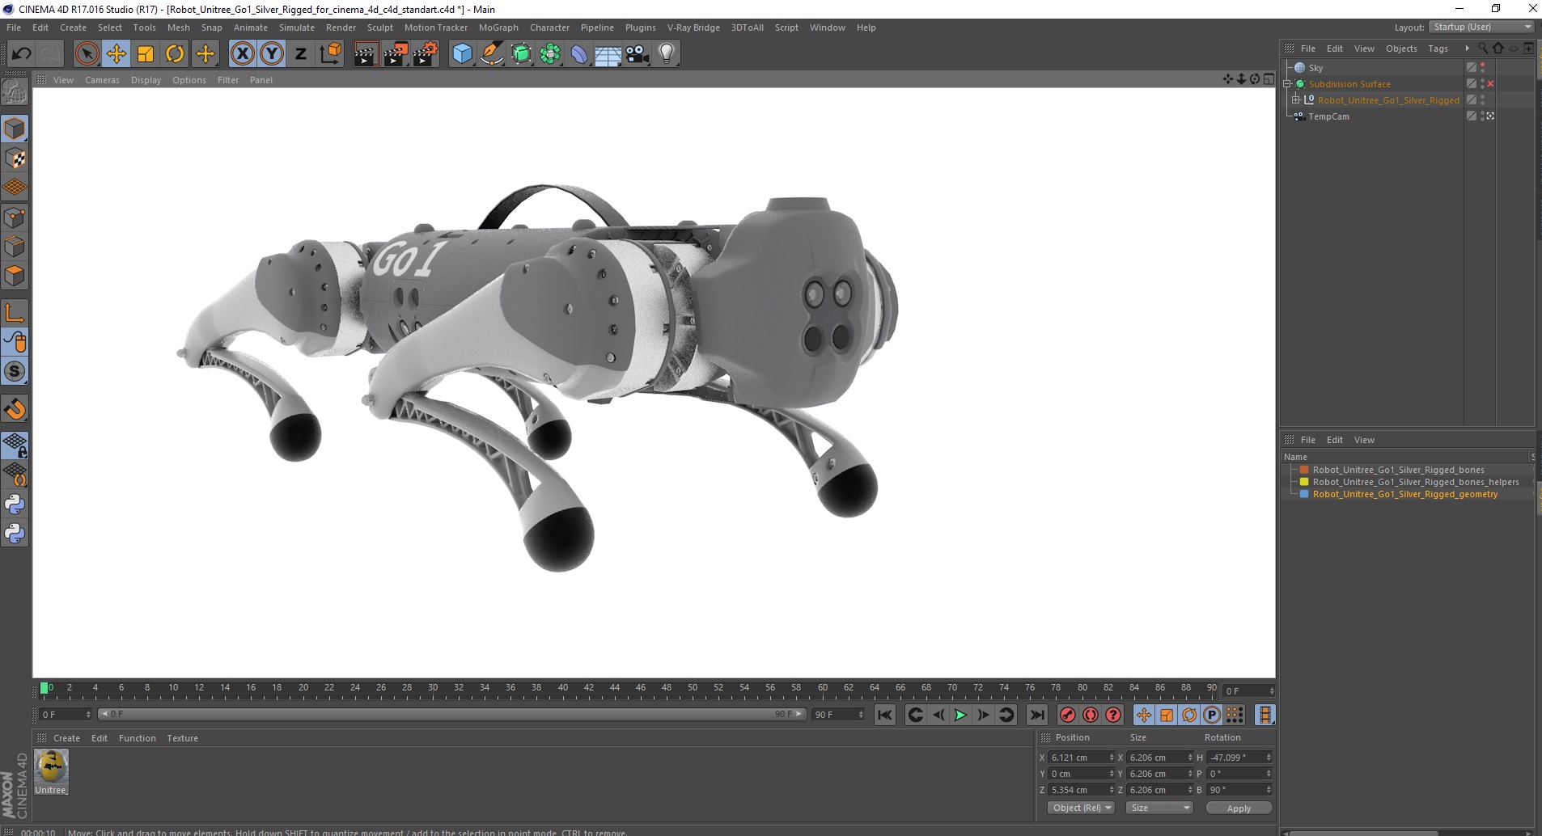Open the viewport Cameras menu

(102, 80)
